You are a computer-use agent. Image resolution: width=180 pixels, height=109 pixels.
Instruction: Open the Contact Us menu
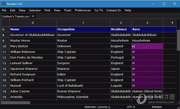[x=114, y=10]
